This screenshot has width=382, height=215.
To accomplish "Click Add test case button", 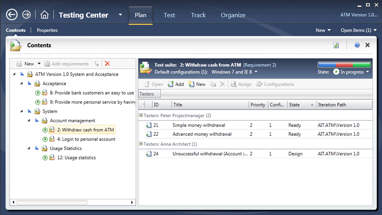I will [176, 84].
